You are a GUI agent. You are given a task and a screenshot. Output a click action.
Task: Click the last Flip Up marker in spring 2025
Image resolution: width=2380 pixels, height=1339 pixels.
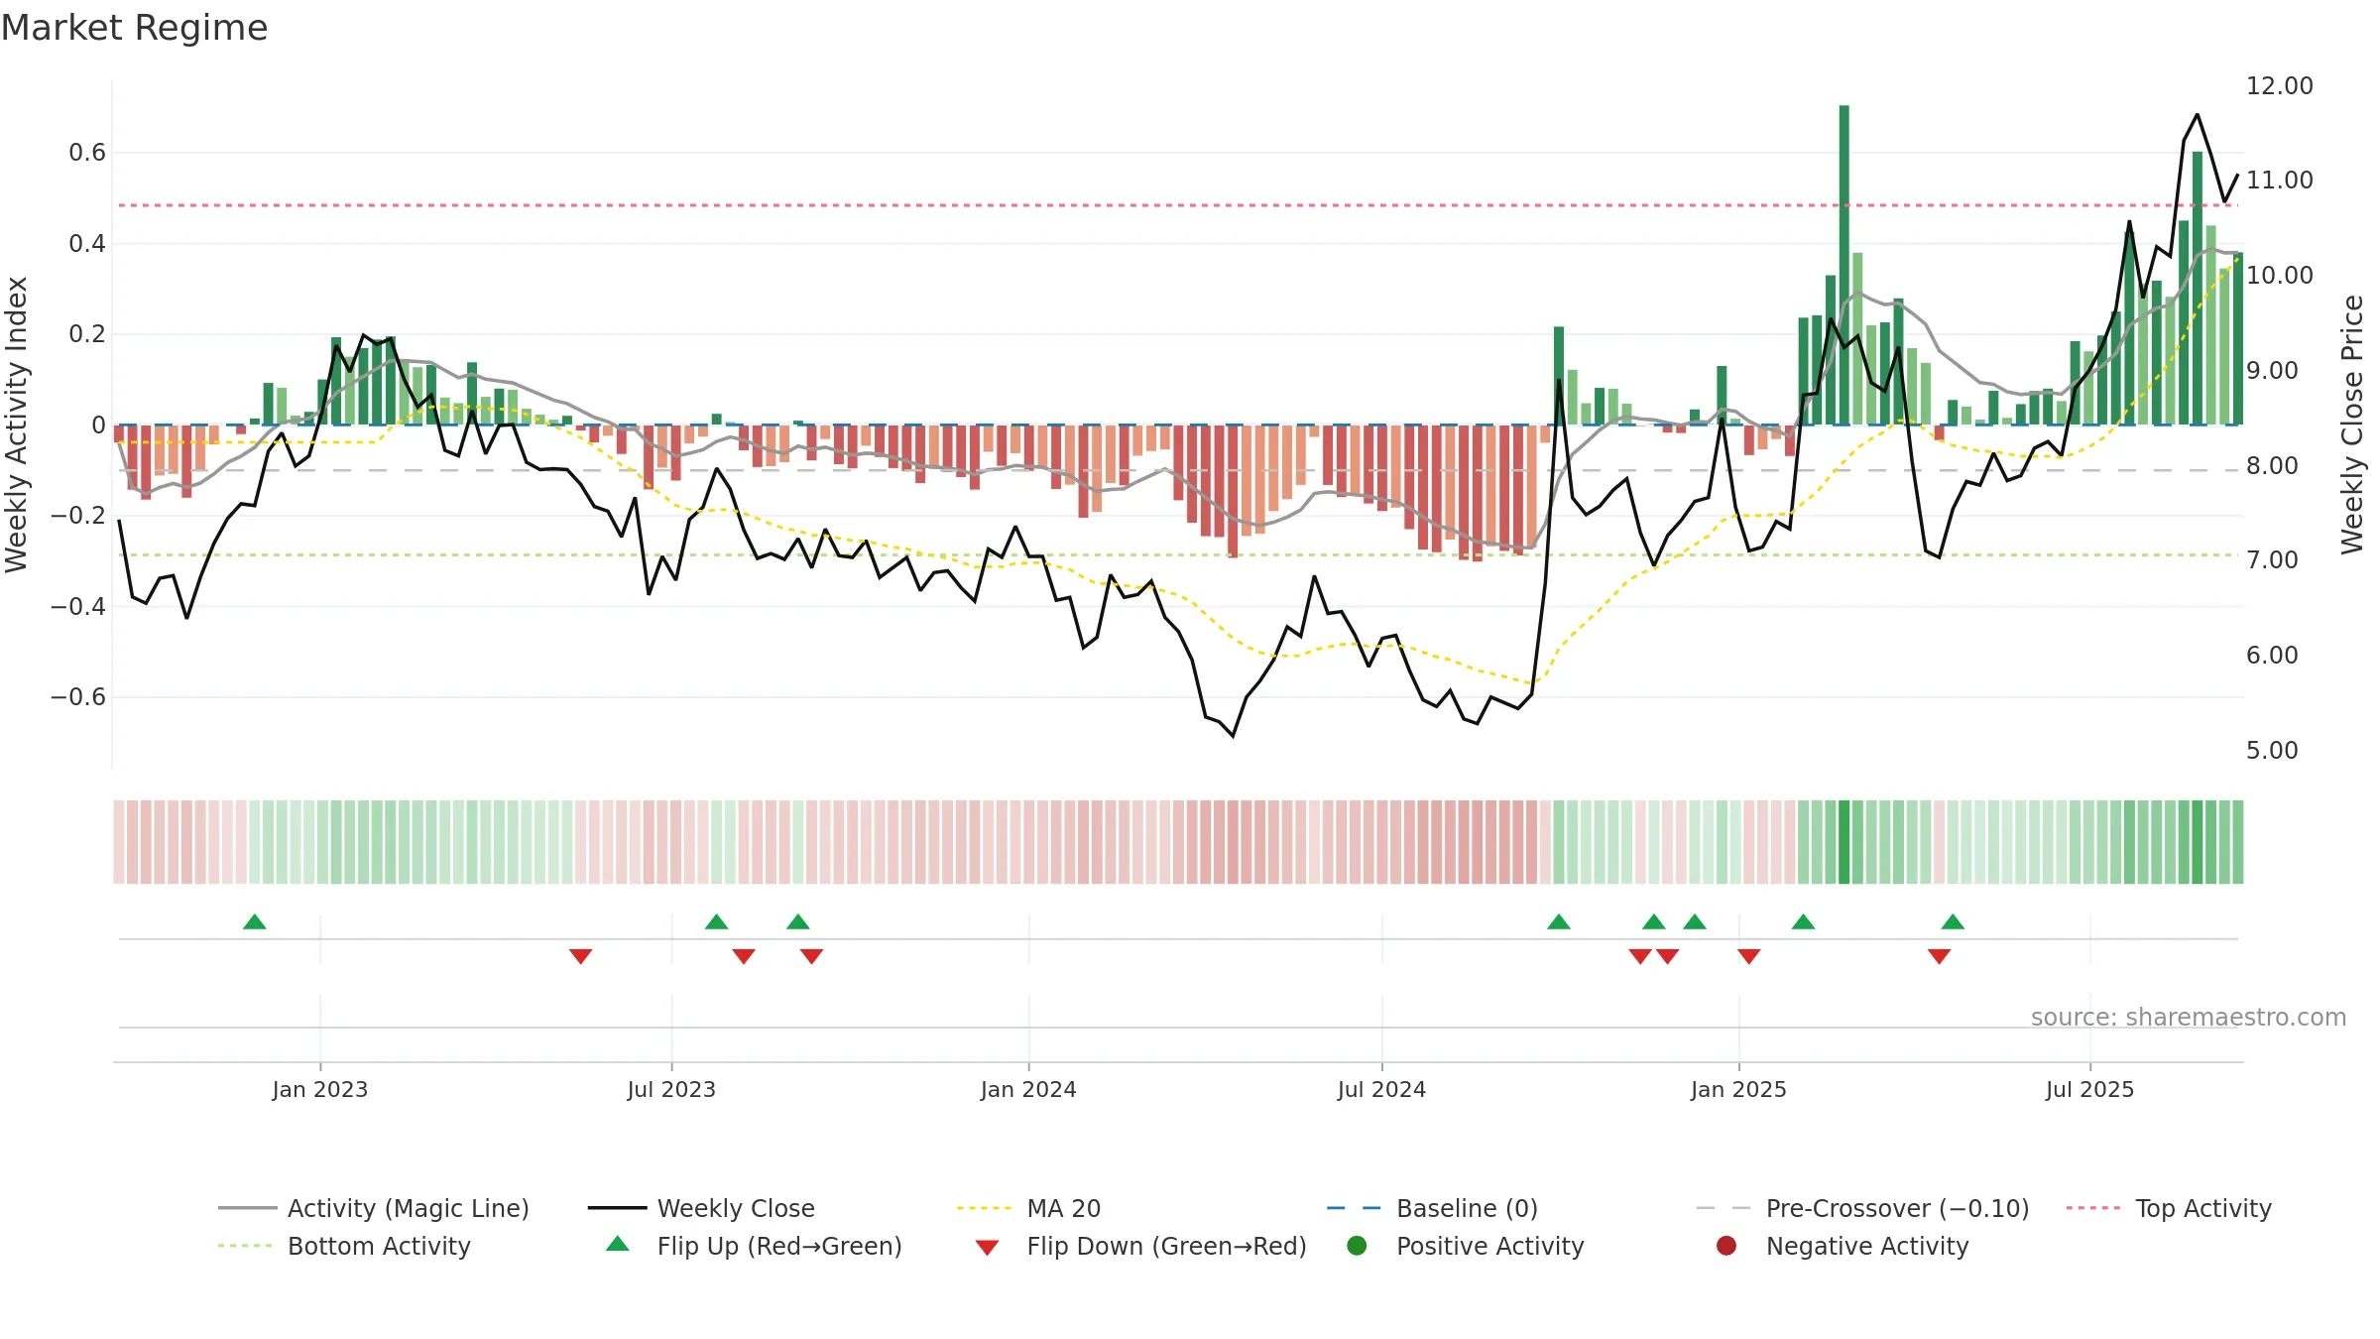[1953, 921]
